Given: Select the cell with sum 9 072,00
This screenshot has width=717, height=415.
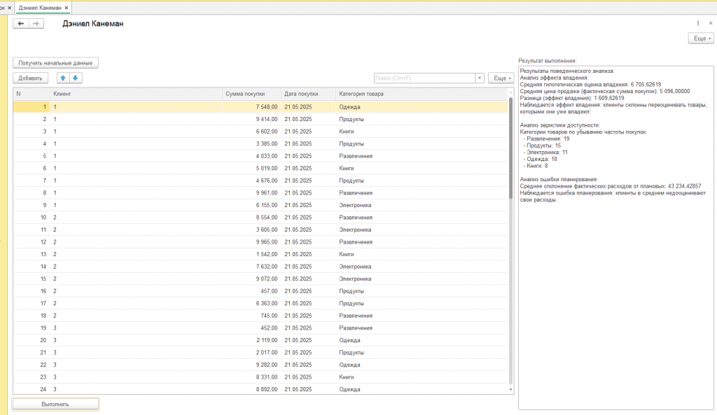Looking at the screenshot, I should (251, 279).
